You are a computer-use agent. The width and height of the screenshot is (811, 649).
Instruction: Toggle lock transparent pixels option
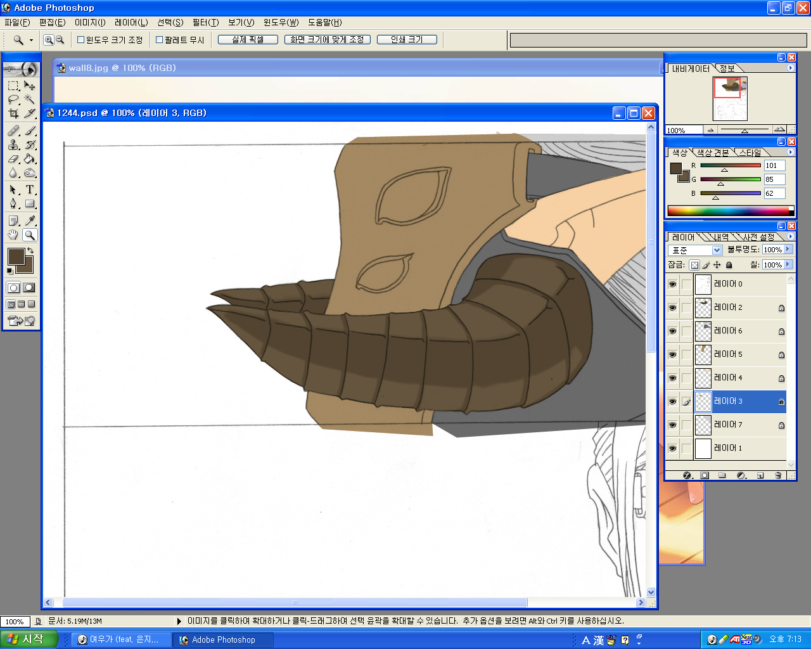pos(694,265)
